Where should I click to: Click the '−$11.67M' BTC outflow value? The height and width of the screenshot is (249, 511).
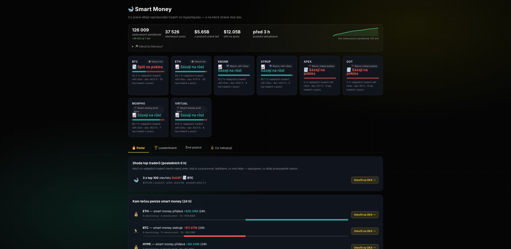coord(190,228)
